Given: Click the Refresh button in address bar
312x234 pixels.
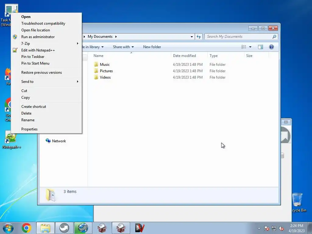Looking at the screenshot, I should click(199, 37).
